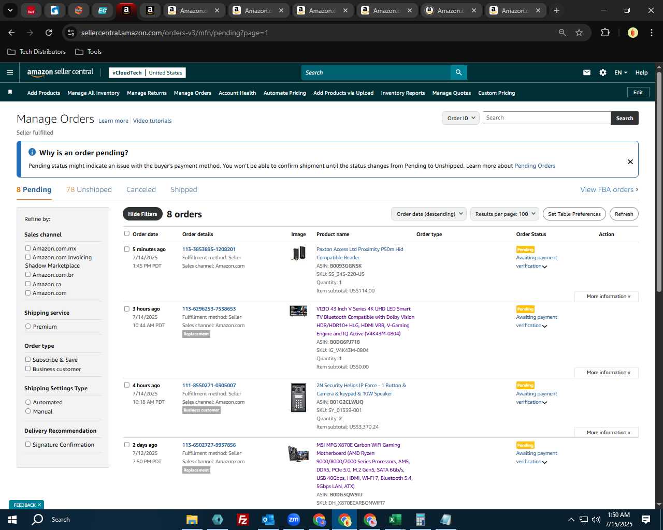
Task: Expand Awaiting payment verification for MSI order
Action: point(544,462)
